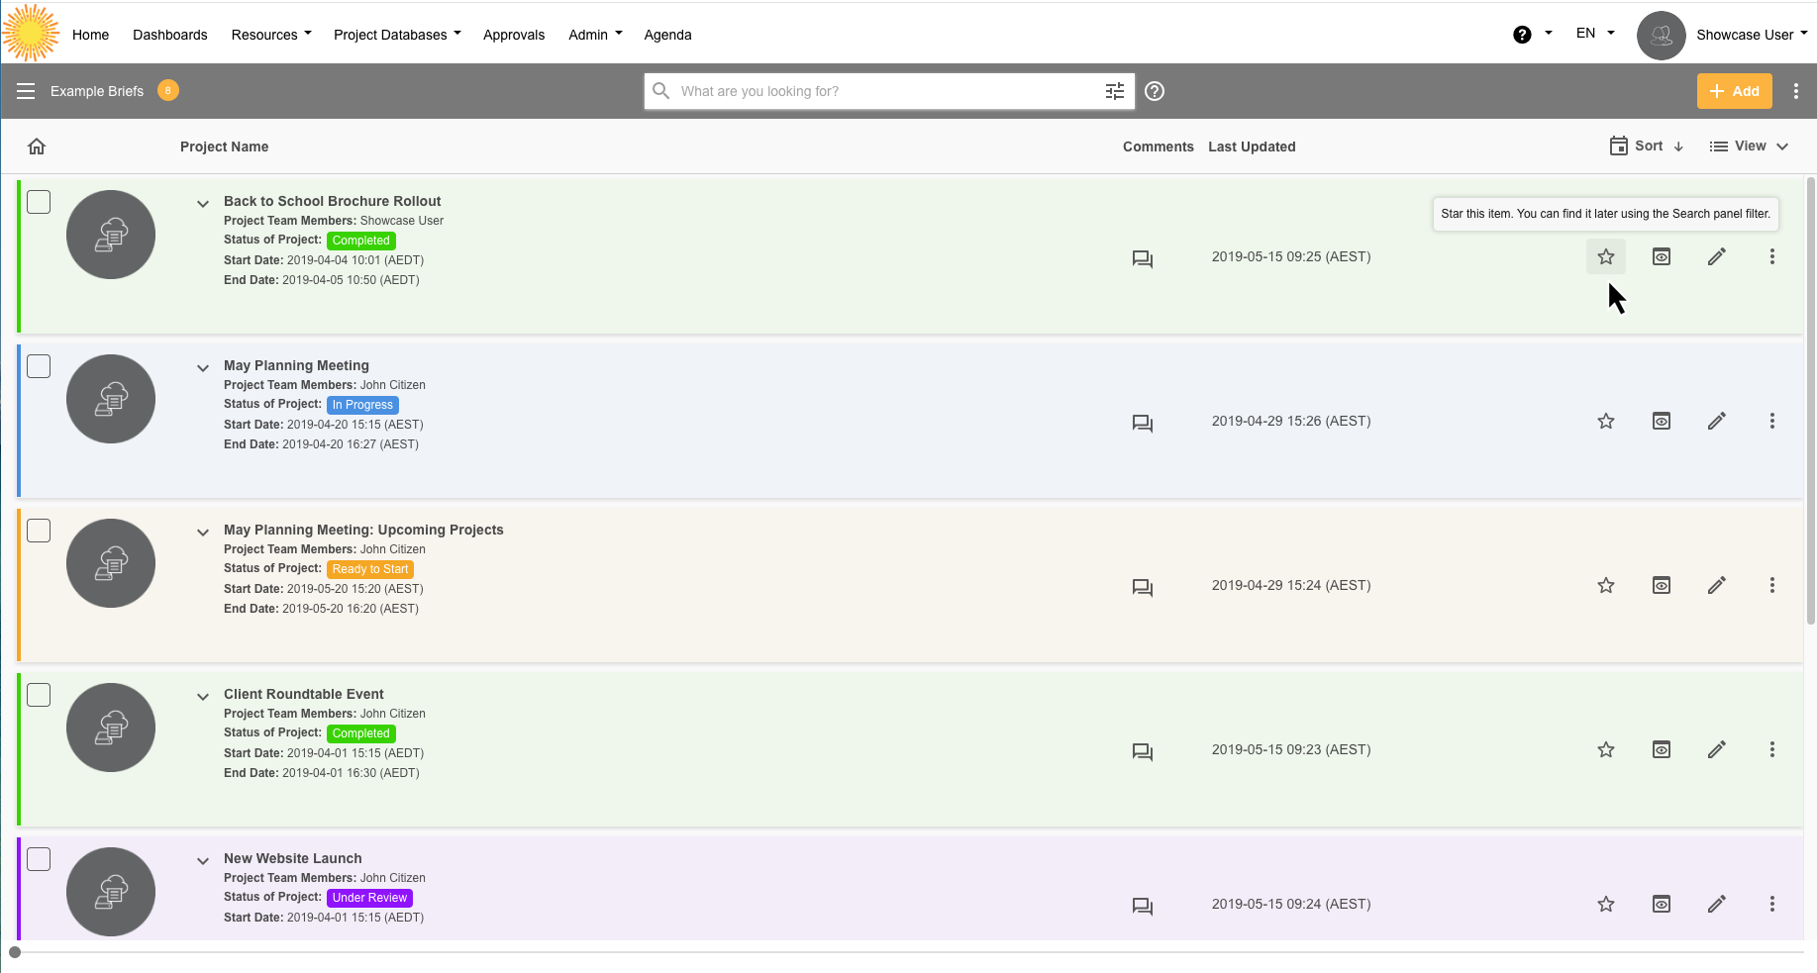The image size is (1817, 973).
Task: Click the home icon in list header
Action: [37, 146]
